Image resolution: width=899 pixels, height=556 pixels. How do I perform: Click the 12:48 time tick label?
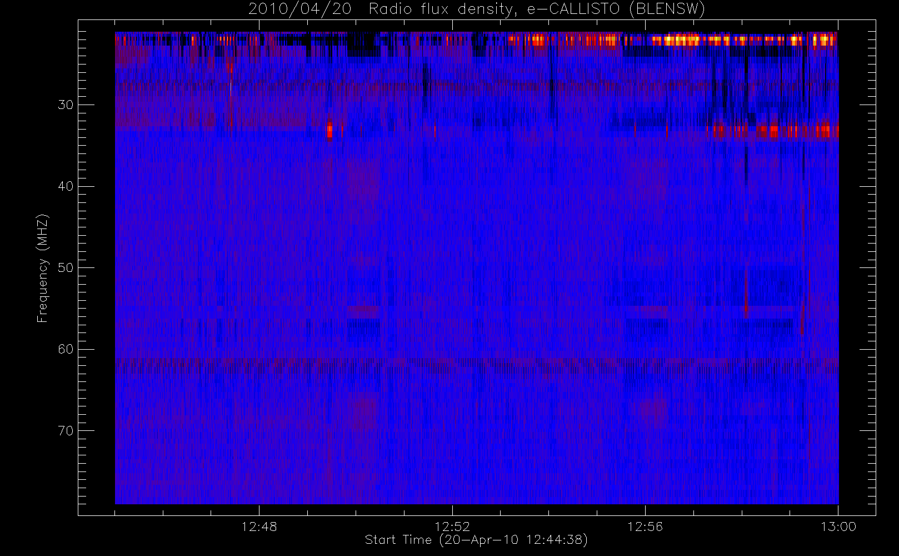[259, 527]
